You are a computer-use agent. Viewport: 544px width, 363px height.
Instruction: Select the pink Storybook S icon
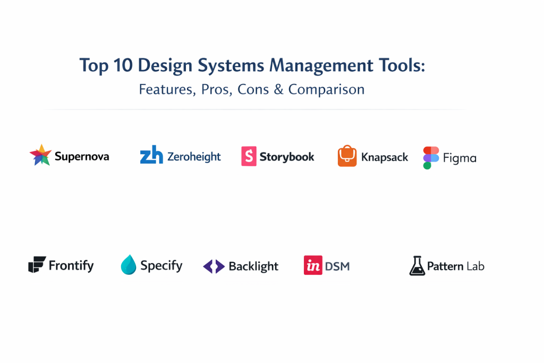(x=249, y=157)
